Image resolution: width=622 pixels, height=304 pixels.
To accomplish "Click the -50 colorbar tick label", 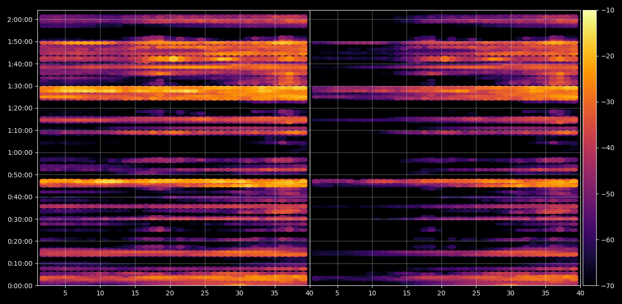I will [x=608, y=194].
